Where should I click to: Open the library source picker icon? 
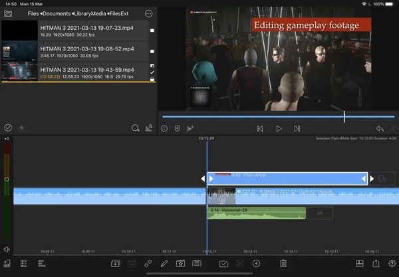8,14
